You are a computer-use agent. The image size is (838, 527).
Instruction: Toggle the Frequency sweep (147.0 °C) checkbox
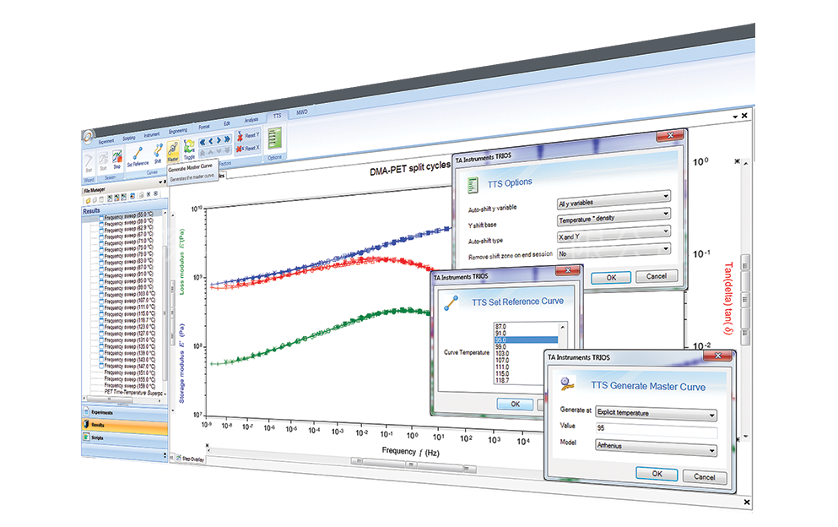pyautogui.click(x=102, y=367)
